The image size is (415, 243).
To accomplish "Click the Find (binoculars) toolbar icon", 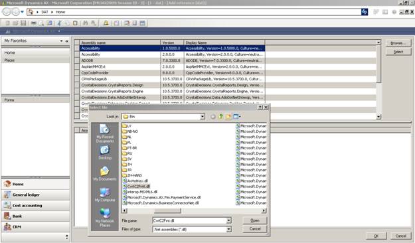I will [85, 23].
